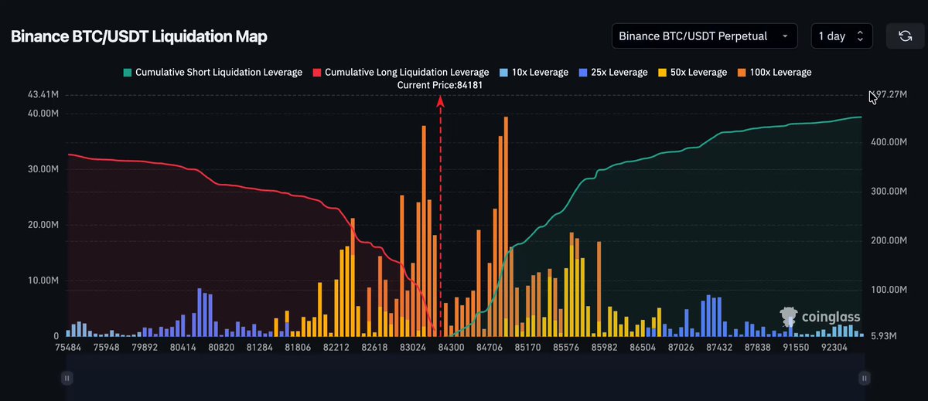Toggle Cumulative Long Liquidation Leverage legend

(x=401, y=72)
